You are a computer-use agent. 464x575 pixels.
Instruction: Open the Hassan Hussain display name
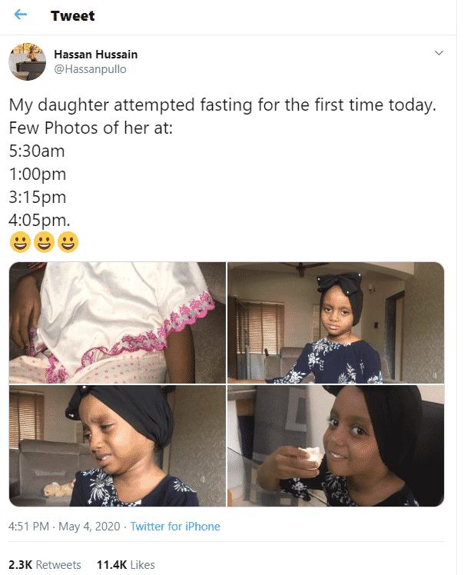coord(96,55)
